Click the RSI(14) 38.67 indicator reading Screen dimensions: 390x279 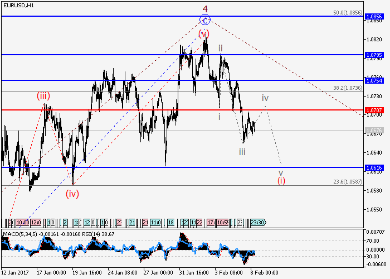pos(98,234)
